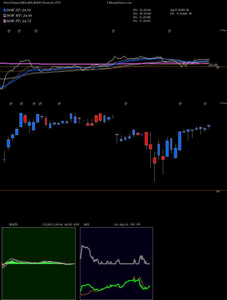Click the Pre V: 0.046 M volume value
Screen dimensions: 227x300
tap(181, 14)
